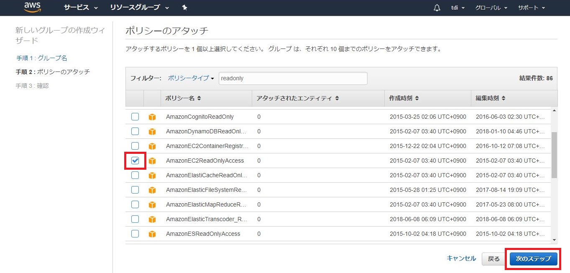The image size is (570, 273).
Task: Open the リソースグループ menu
Action: [140, 8]
